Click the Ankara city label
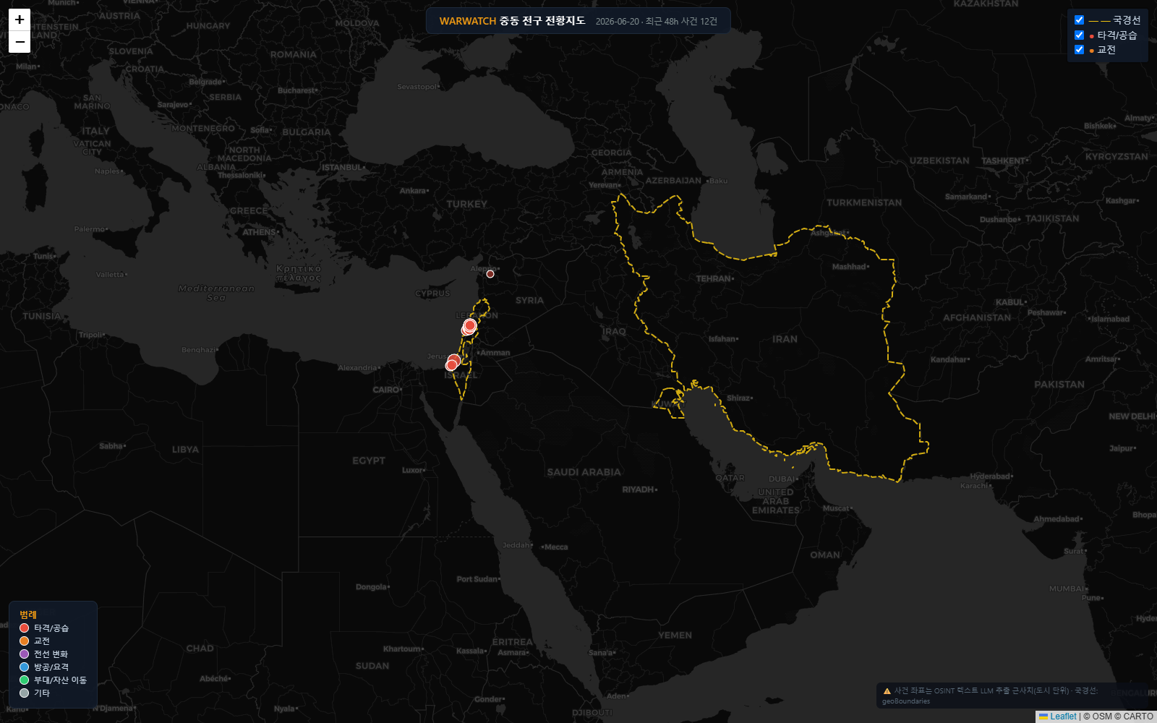Screen dimensions: 1157x723 (x=414, y=191)
